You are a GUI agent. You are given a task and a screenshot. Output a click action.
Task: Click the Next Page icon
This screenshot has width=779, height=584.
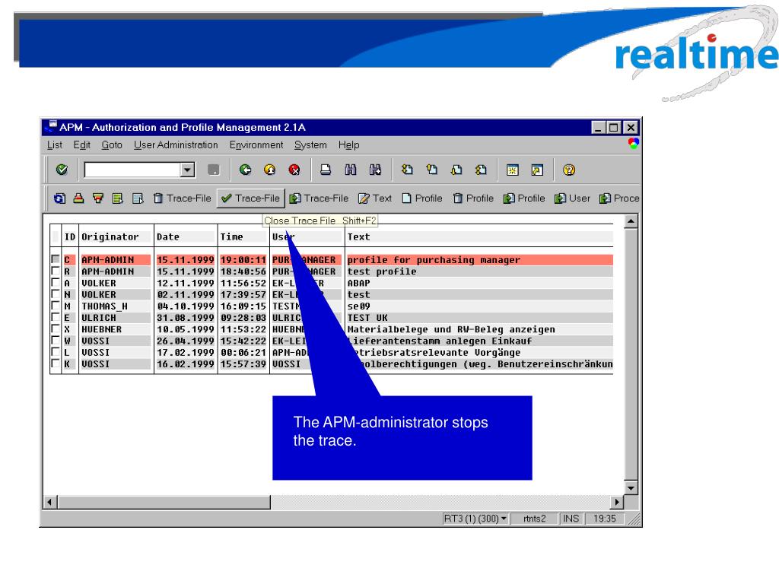[x=456, y=170]
